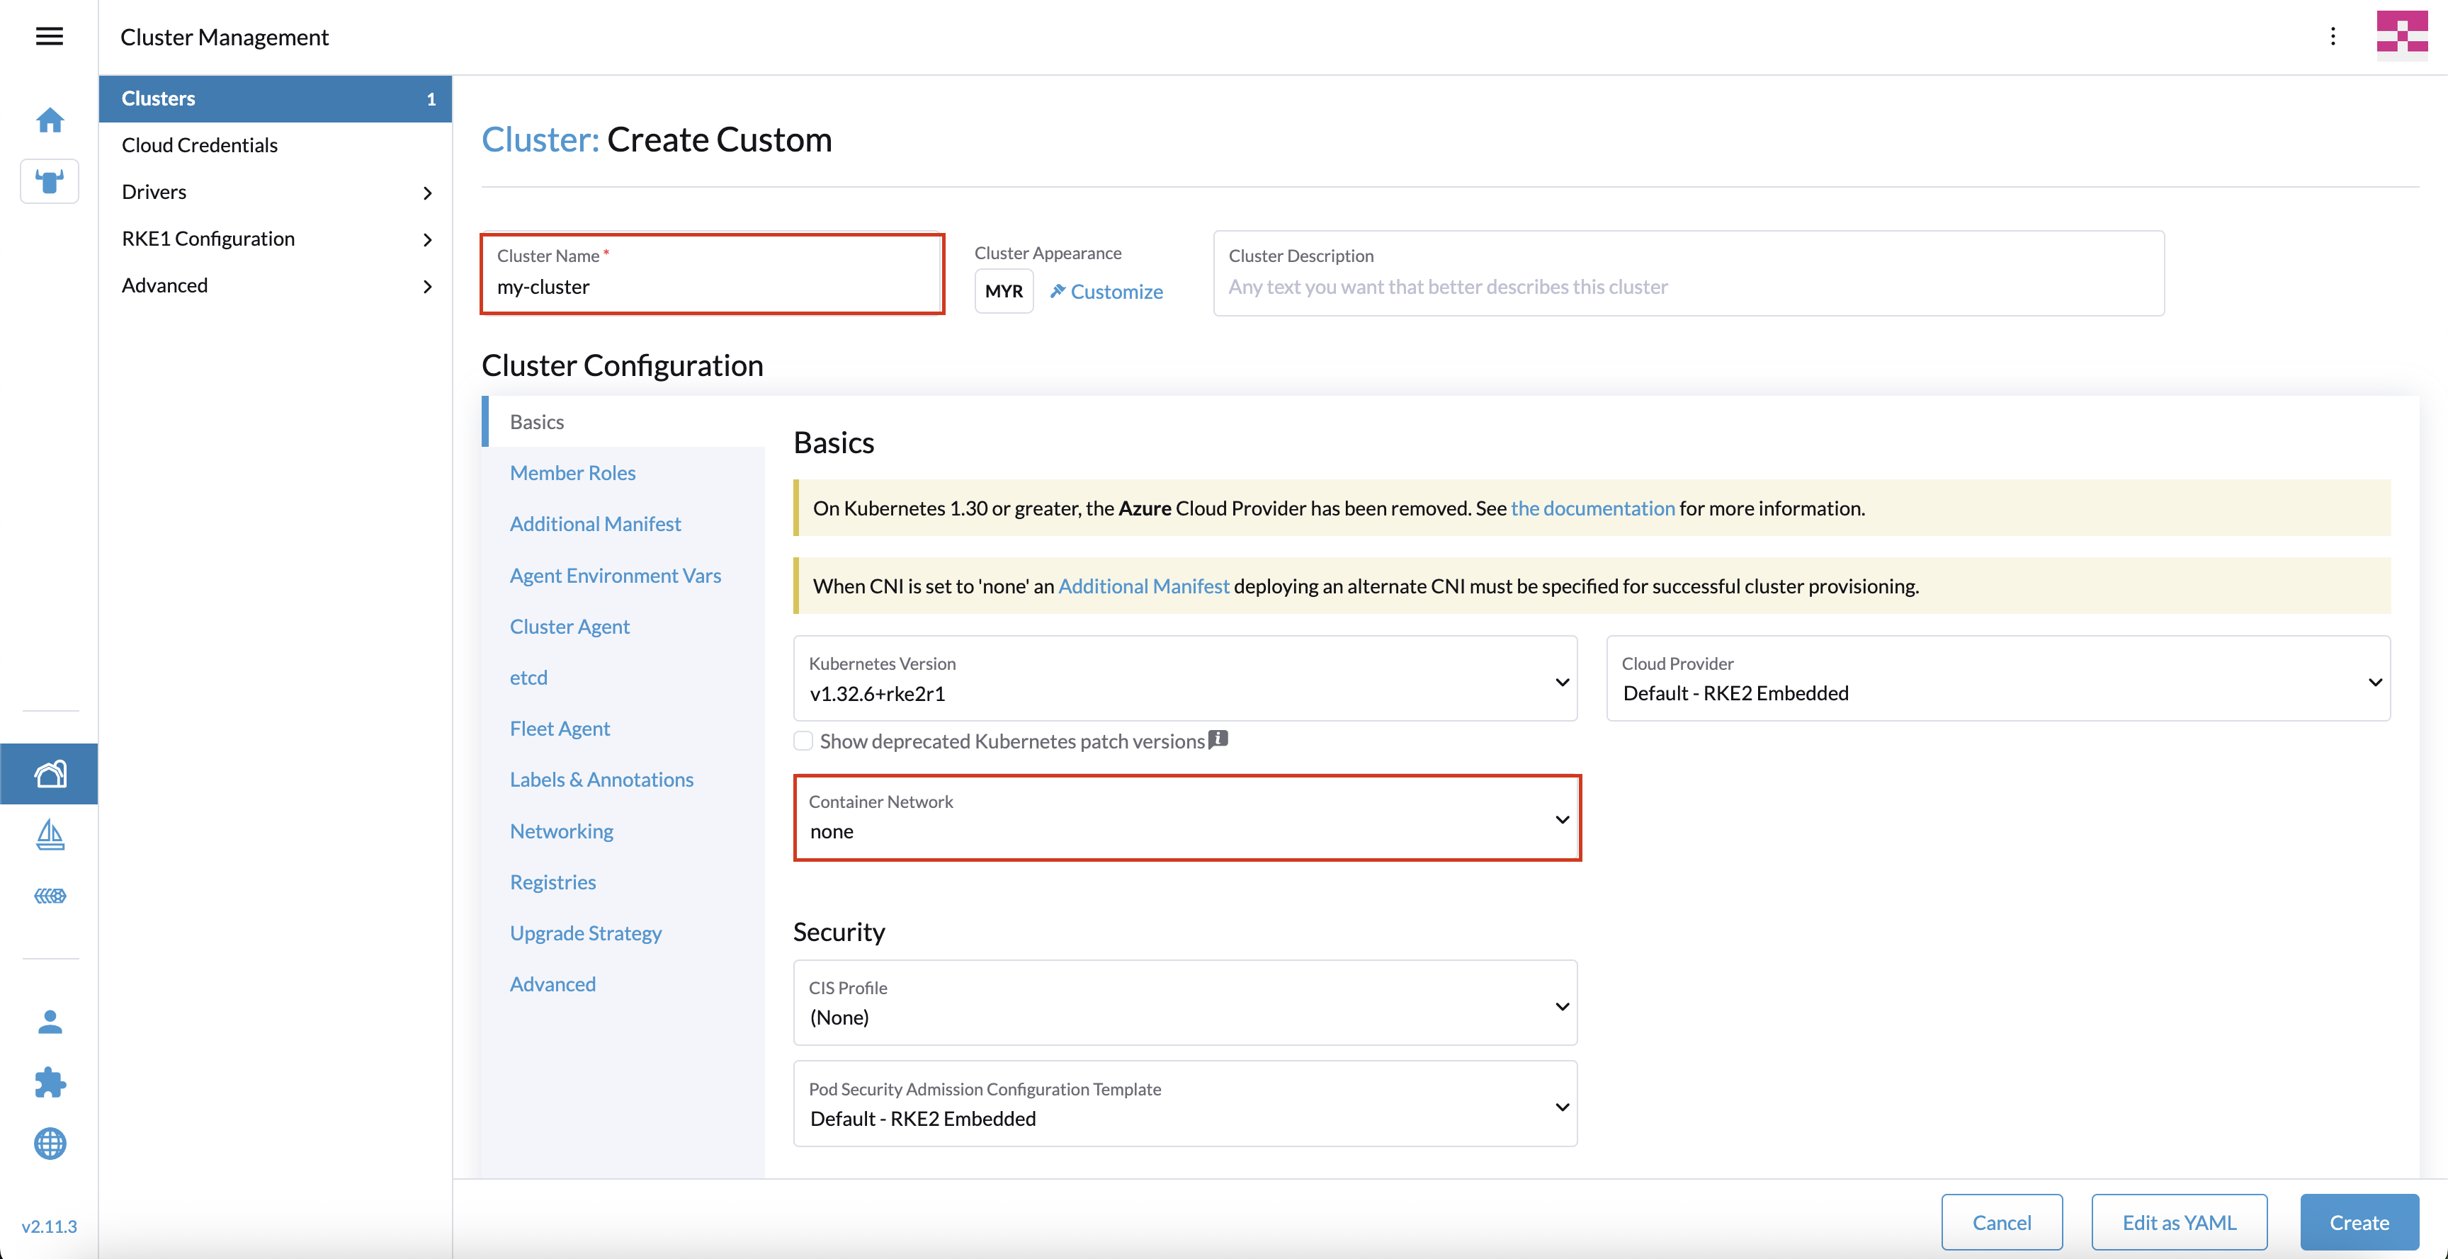
Task: Open Extensions puzzle piece icon
Action: click(x=50, y=1082)
